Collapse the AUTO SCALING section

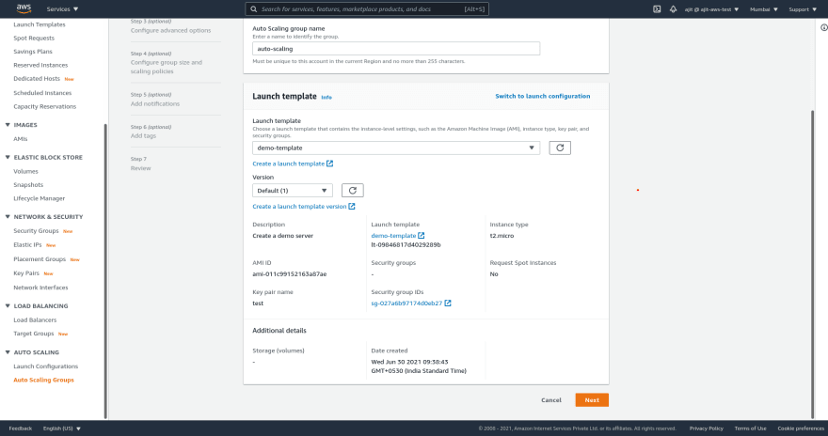pyautogui.click(x=8, y=352)
